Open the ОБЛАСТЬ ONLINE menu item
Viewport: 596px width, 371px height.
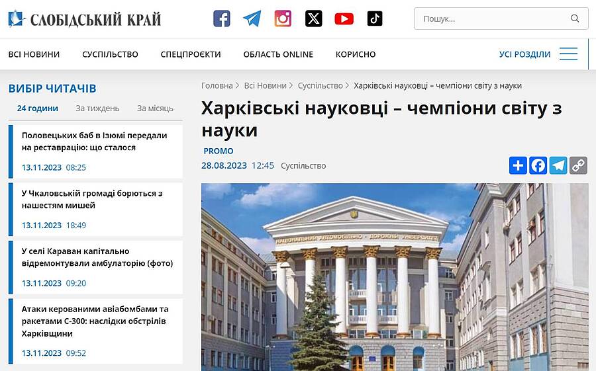point(278,54)
